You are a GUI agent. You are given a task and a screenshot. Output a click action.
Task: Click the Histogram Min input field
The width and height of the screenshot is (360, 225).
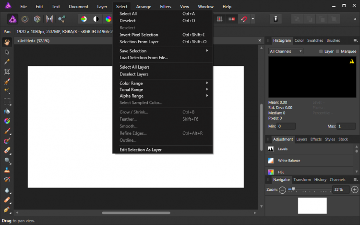[x=286, y=126]
